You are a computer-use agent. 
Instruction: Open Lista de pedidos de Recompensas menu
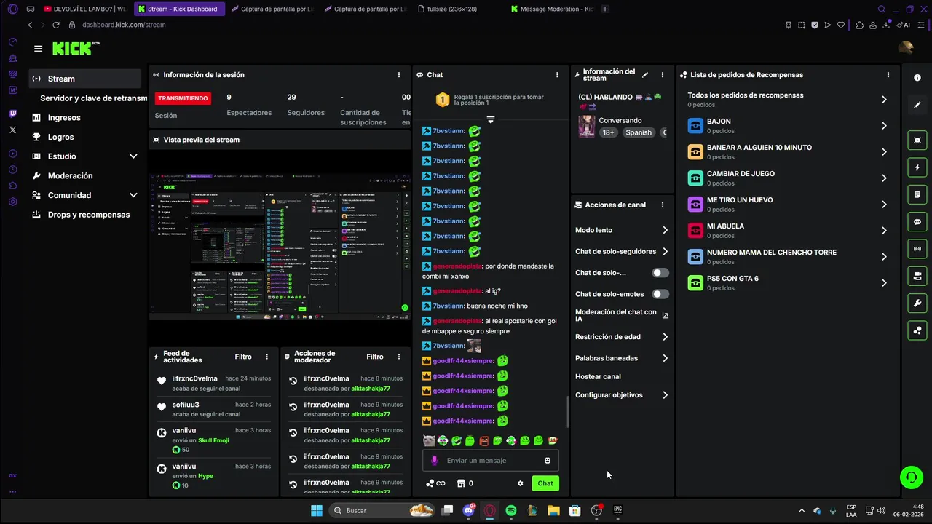pyautogui.click(x=888, y=75)
